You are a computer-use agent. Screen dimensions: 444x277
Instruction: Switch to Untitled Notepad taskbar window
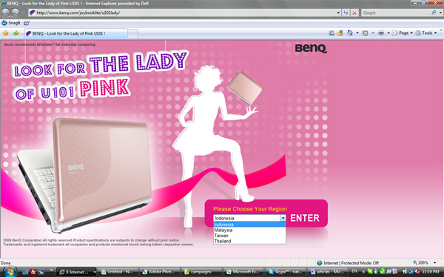coord(118,272)
